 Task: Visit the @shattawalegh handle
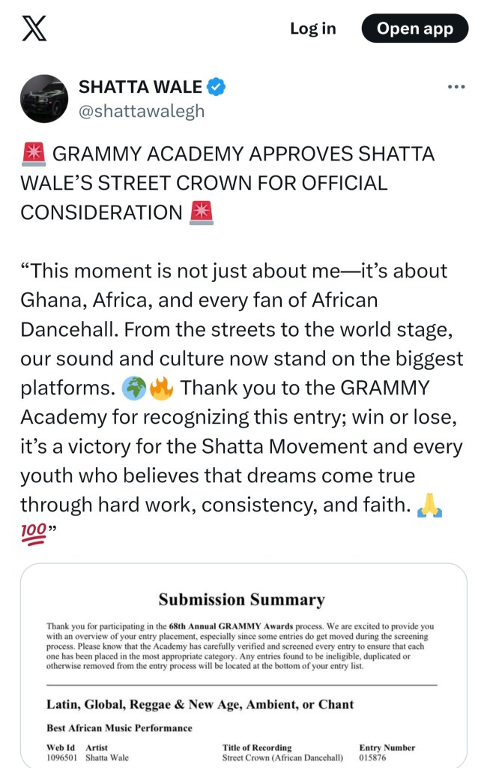click(142, 111)
